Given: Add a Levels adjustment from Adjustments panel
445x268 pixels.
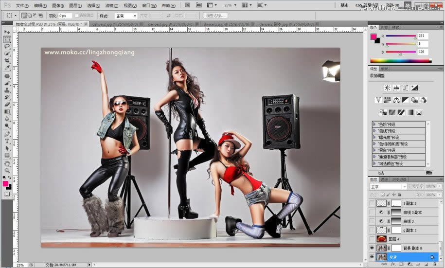Looking at the screenshot, I should point(396,88).
